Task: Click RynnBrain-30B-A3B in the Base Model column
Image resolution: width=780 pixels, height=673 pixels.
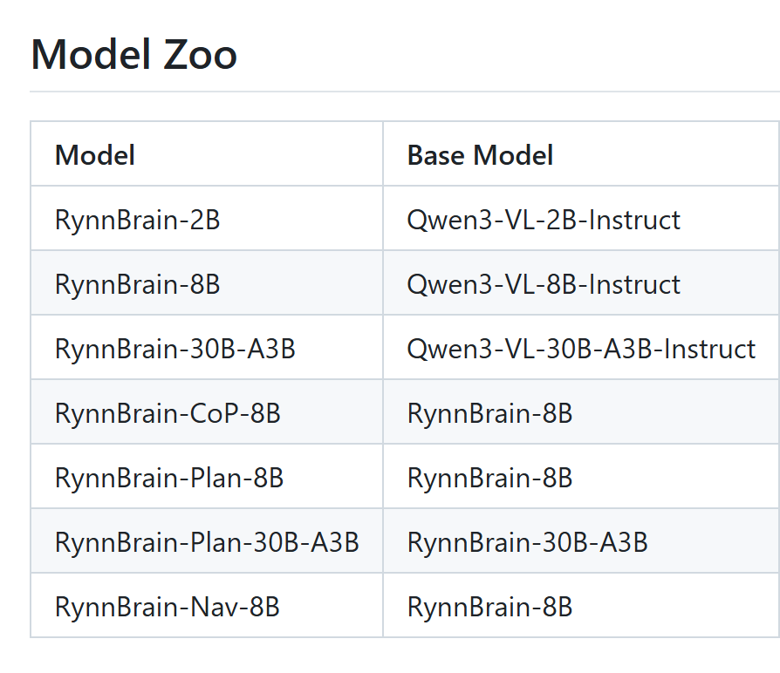Action: click(x=527, y=542)
